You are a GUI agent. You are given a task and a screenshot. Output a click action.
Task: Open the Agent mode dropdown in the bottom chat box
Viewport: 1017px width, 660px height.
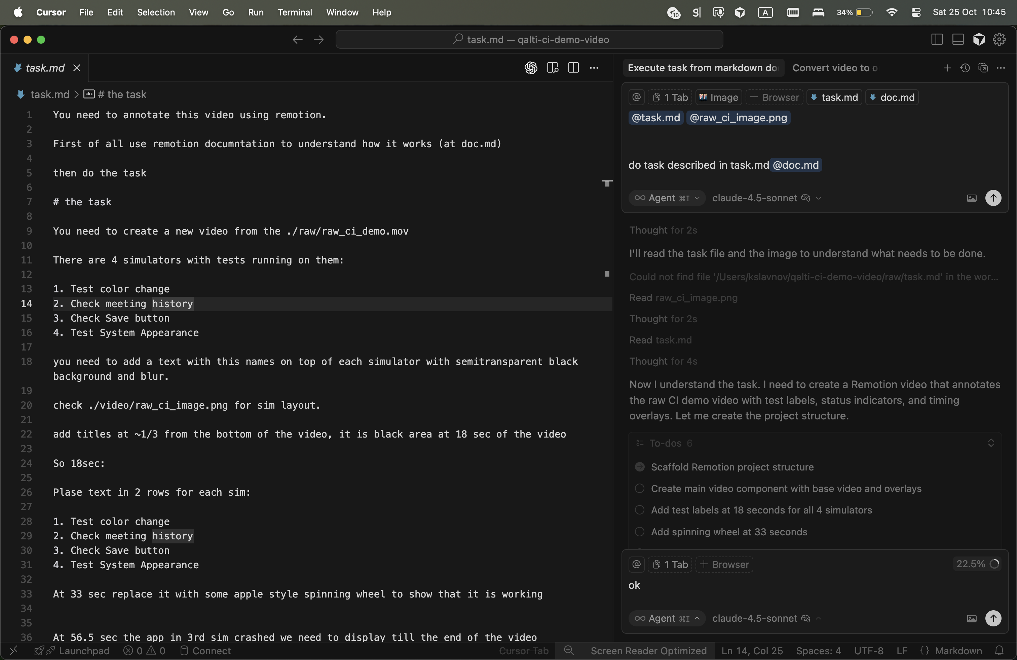click(667, 618)
